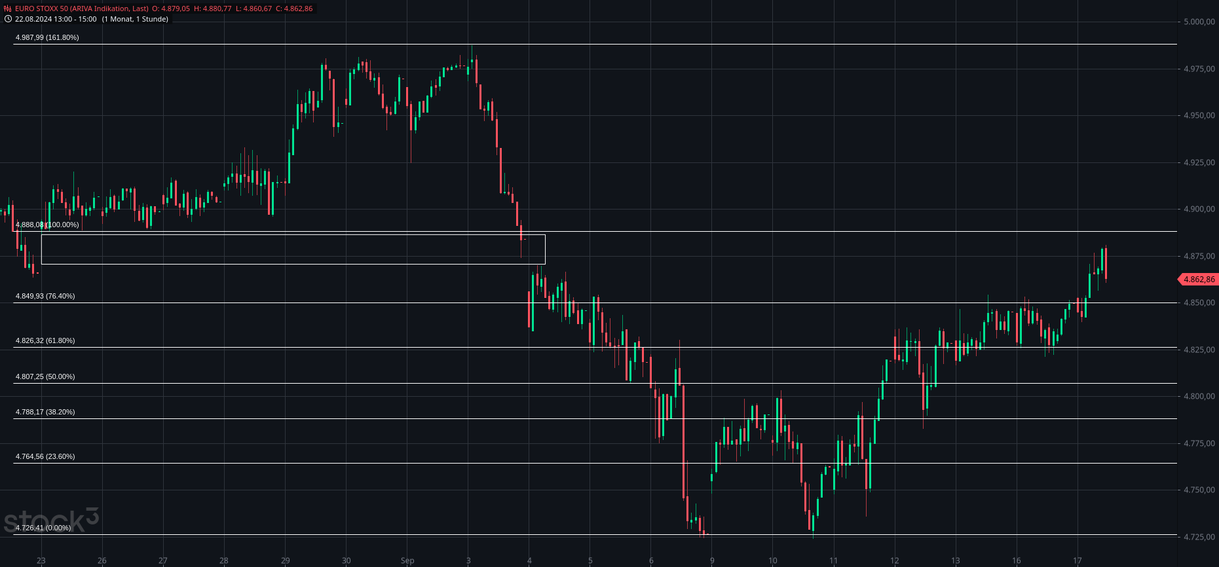
Task: Select the 161.80% Fibonacci level label
Action: tap(47, 37)
